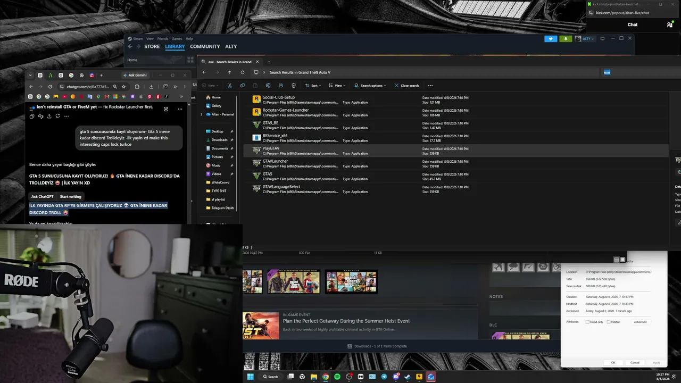Copy the ChatGPT response with copy icon

pos(32,116)
